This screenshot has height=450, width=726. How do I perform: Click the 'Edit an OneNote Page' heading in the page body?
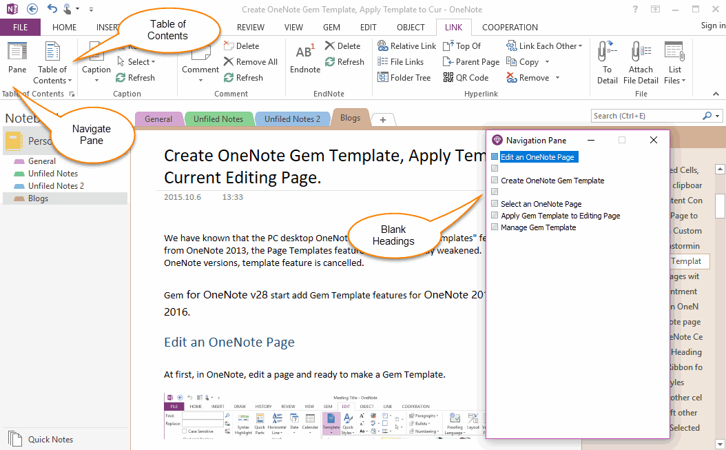point(229,342)
